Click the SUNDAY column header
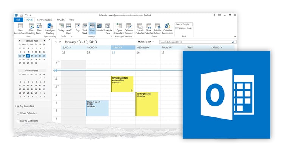284x151 pixels. [73, 48]
